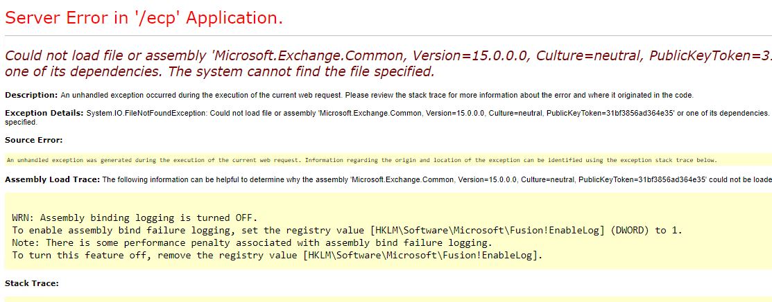Click the bold "Source Error:" label

coord(34,140)
